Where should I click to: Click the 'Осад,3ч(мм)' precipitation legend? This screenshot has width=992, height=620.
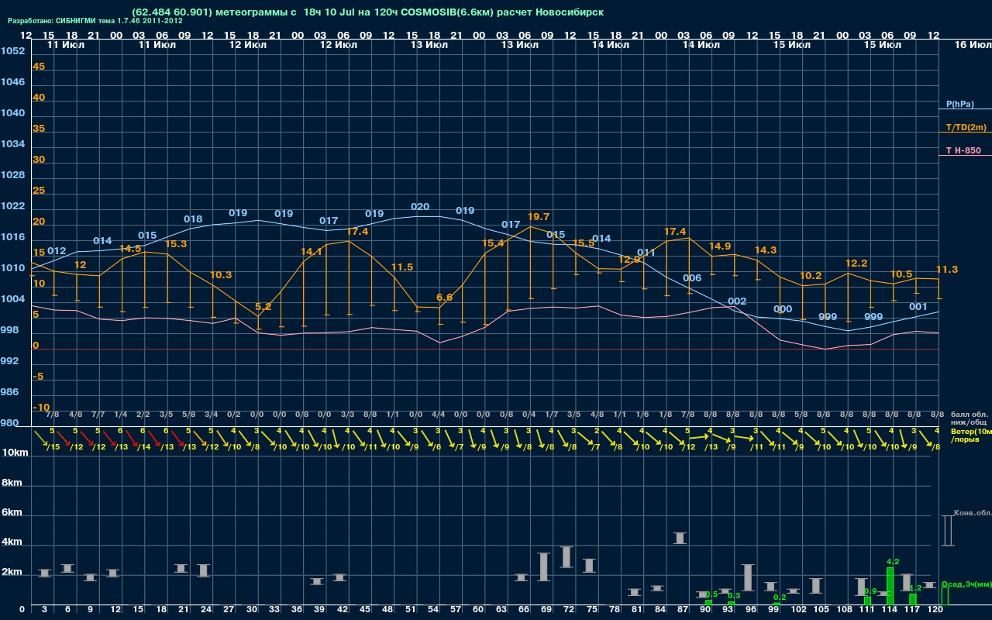(x=966, y=583)
